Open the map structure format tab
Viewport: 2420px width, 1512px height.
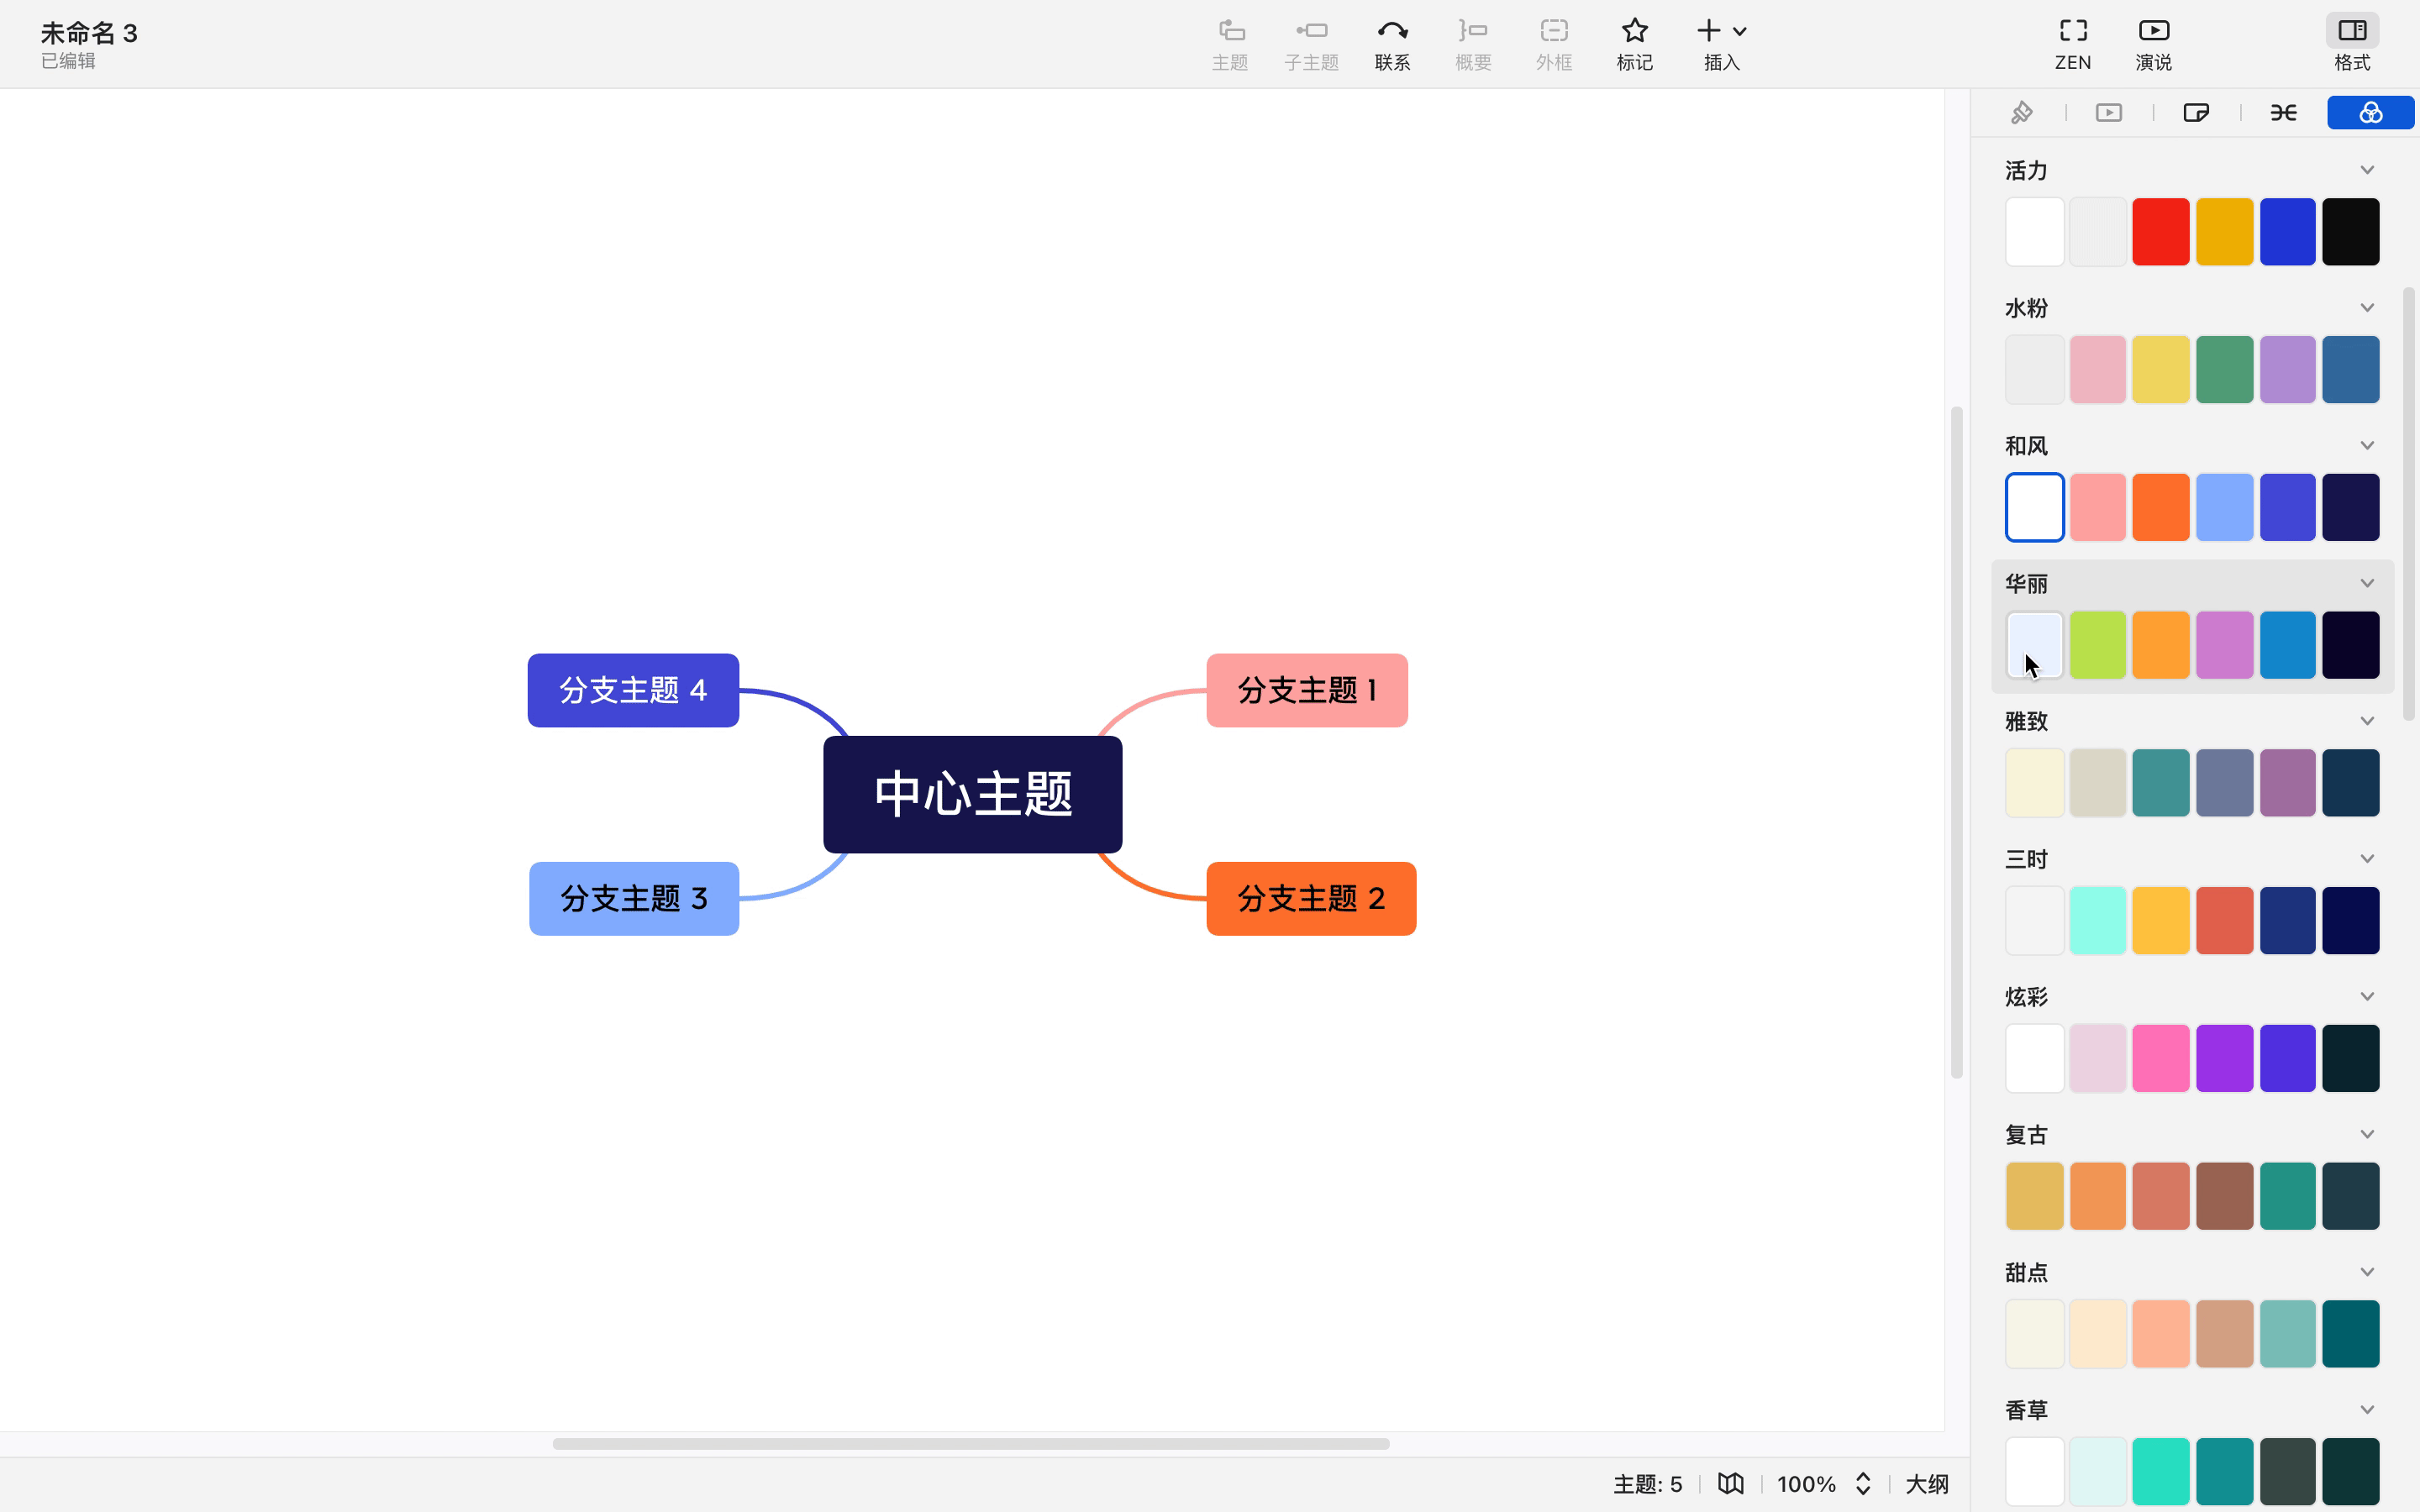coord(2283,113)
